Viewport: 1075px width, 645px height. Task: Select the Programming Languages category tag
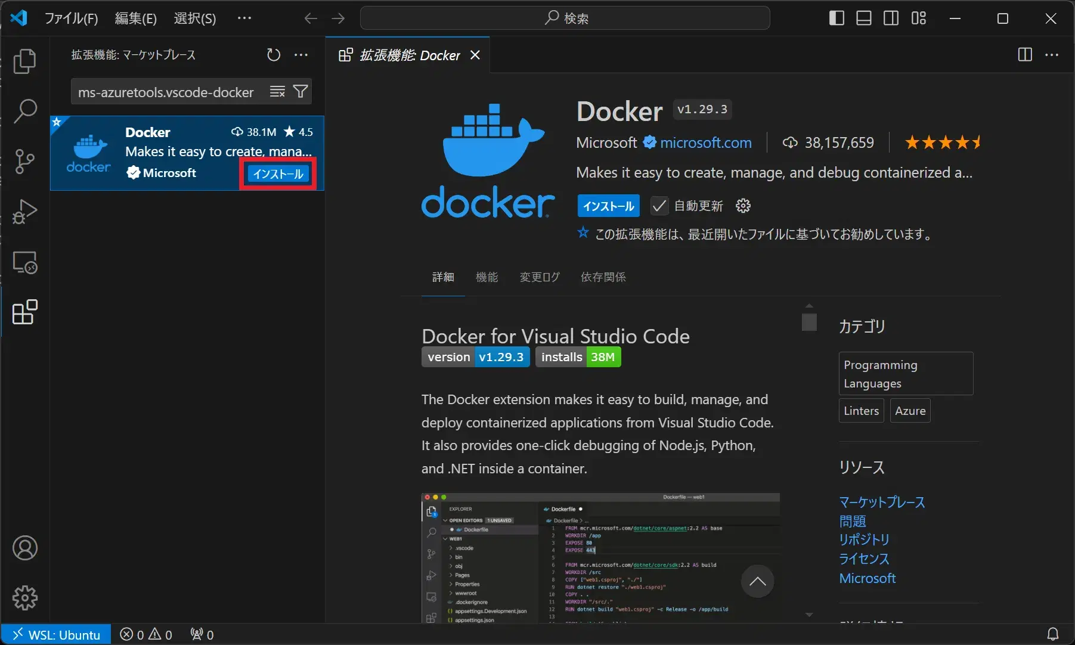click(x=906, y=374)
